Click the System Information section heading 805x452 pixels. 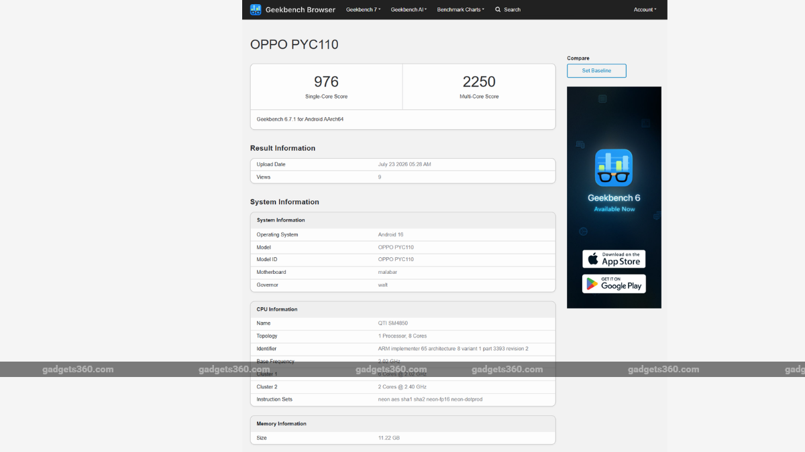pos(284,202)
